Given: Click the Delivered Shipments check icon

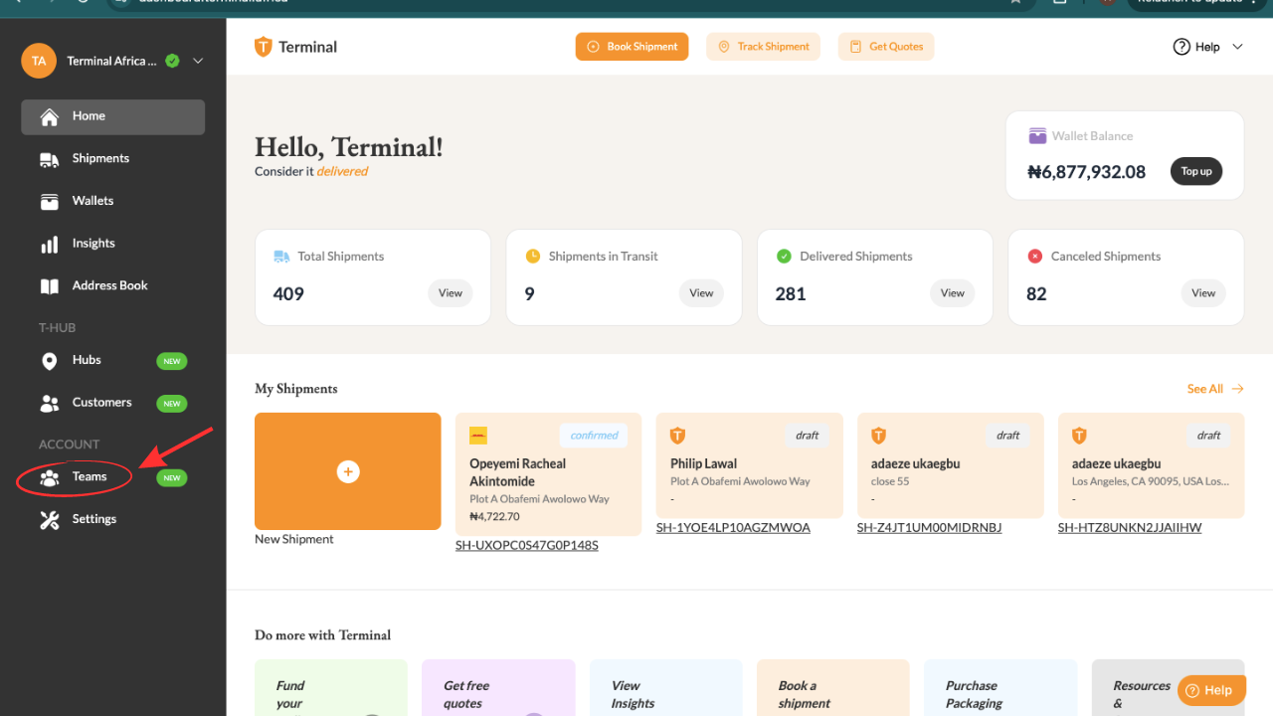Looking at the screenshot, I should pyautogui.click(x=784, y=257).
